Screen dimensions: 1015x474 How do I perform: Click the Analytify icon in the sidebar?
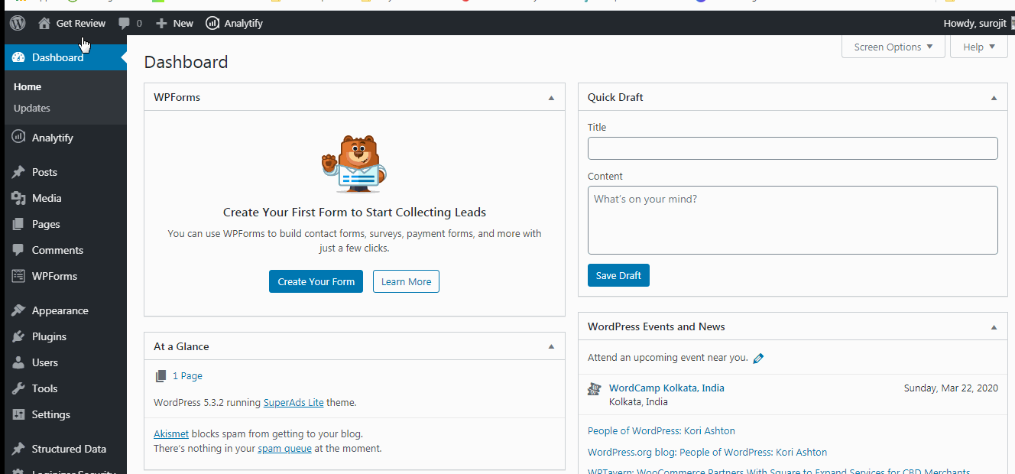(18, 137)
